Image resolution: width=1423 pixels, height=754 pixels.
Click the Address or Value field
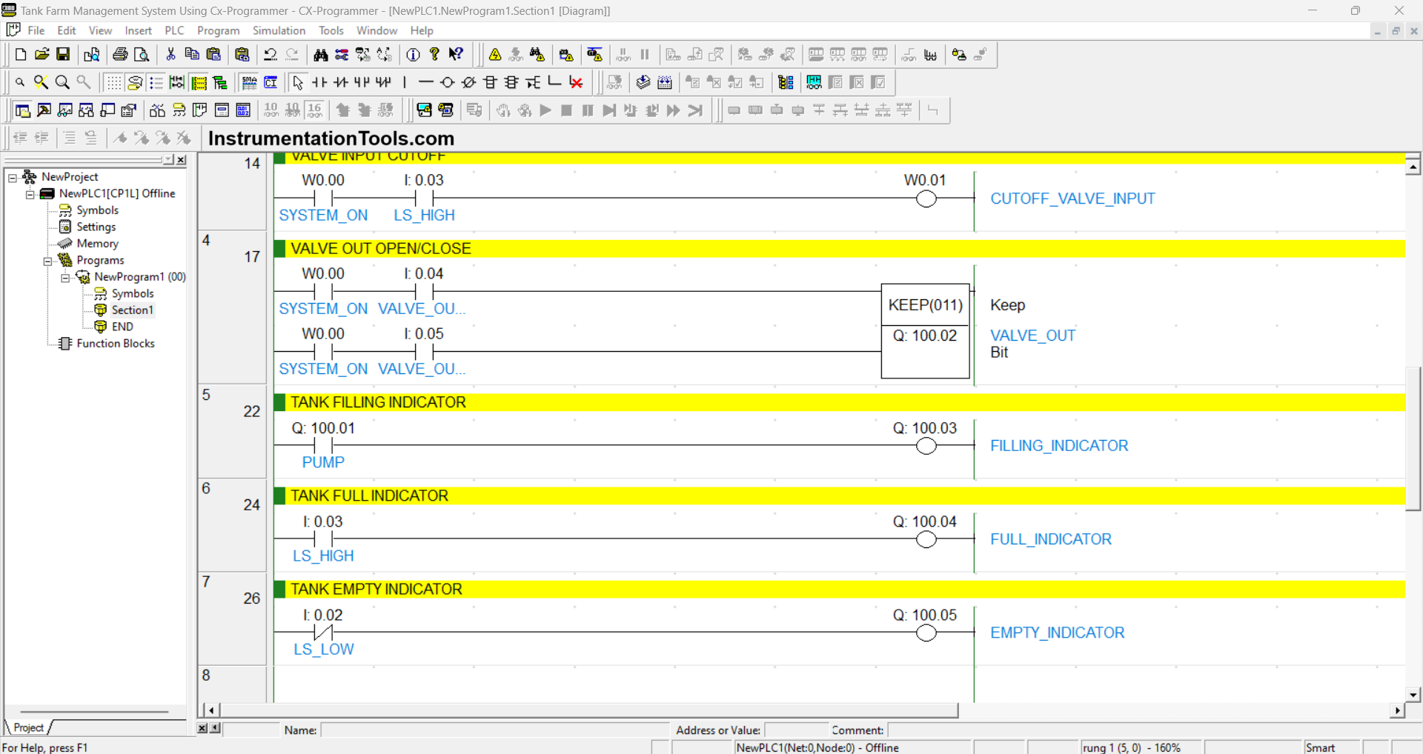point(796,730)
